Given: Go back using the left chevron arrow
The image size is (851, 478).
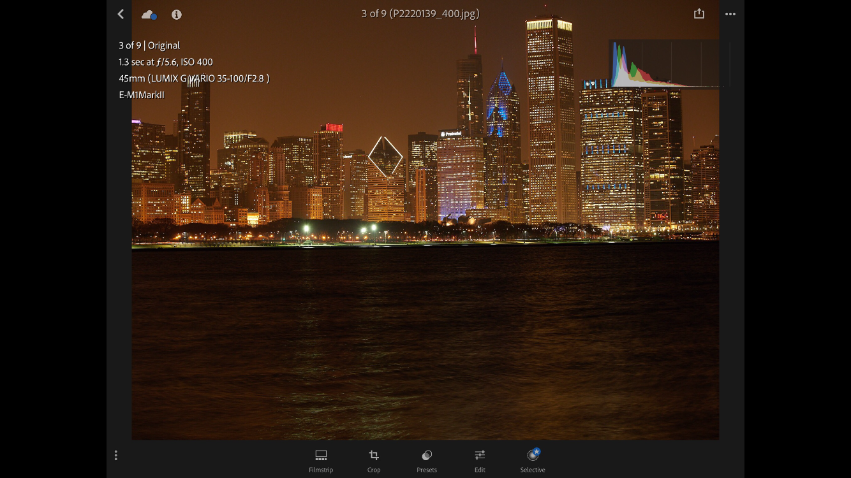Looking at the screenshot, I should (x=121, y=14).
